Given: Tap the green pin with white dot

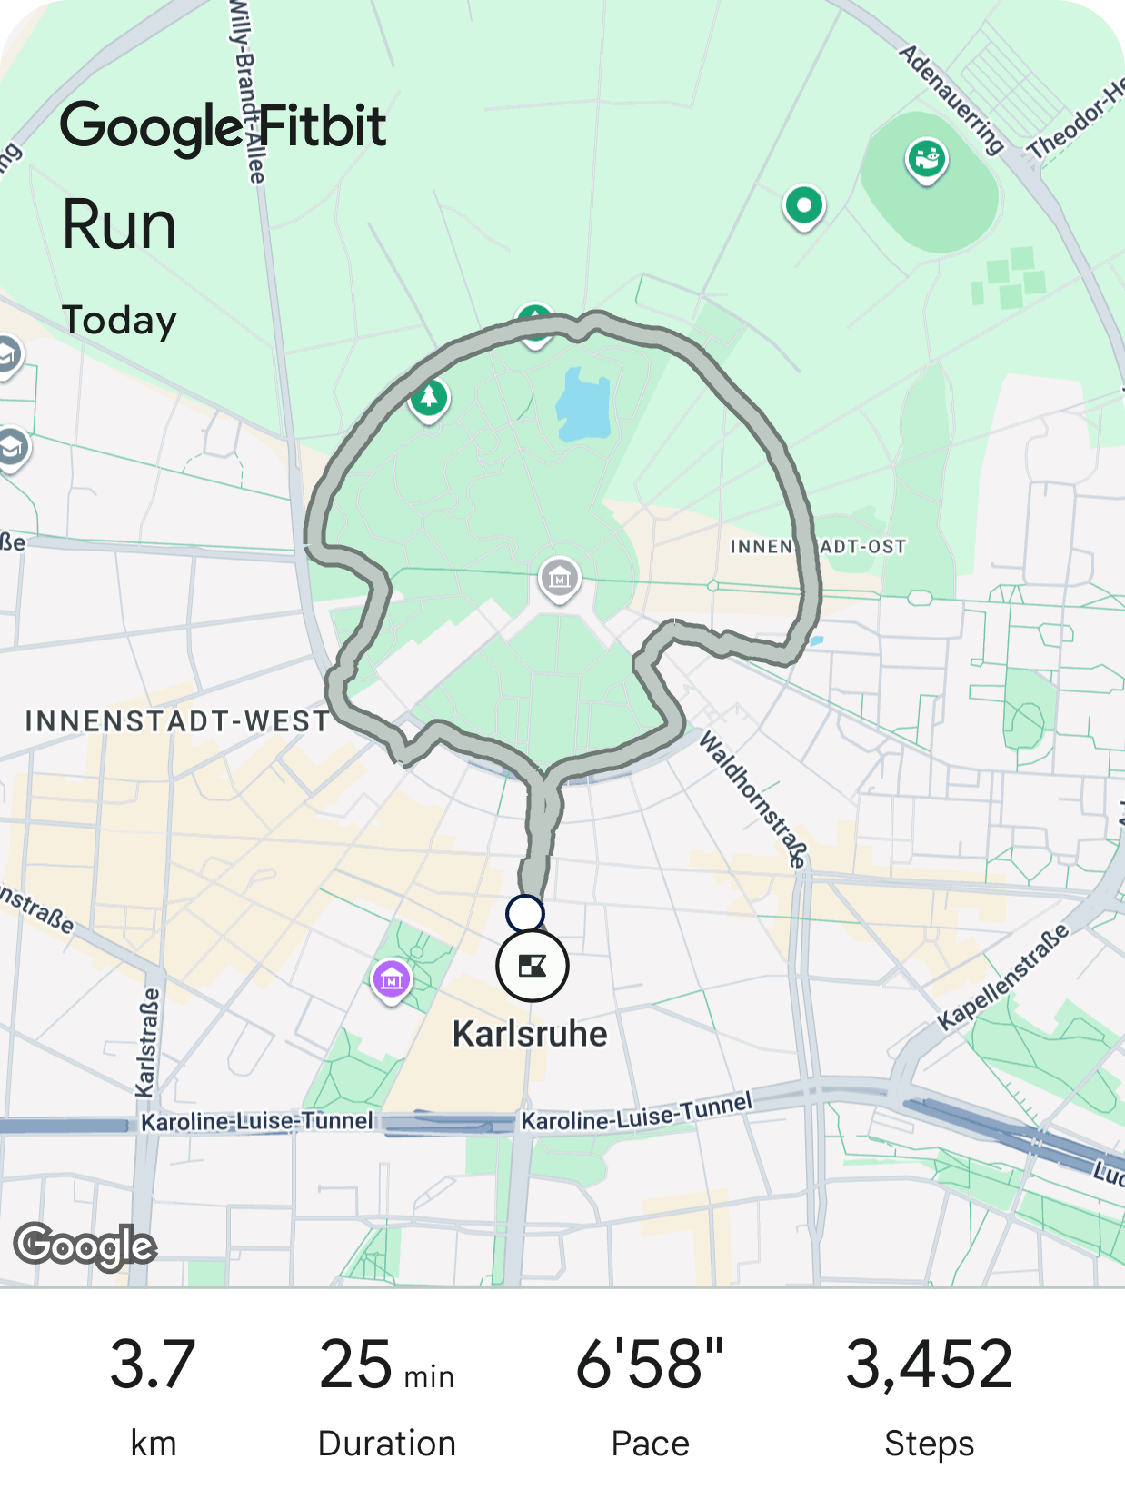Looking at the screenshot, I should coord(804,207).
